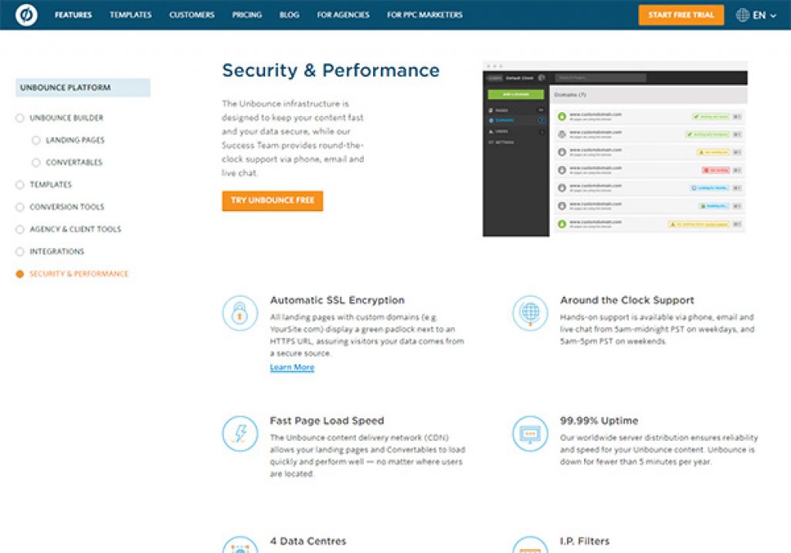Go to For Agencies in top navigation

tap(343, 15)
